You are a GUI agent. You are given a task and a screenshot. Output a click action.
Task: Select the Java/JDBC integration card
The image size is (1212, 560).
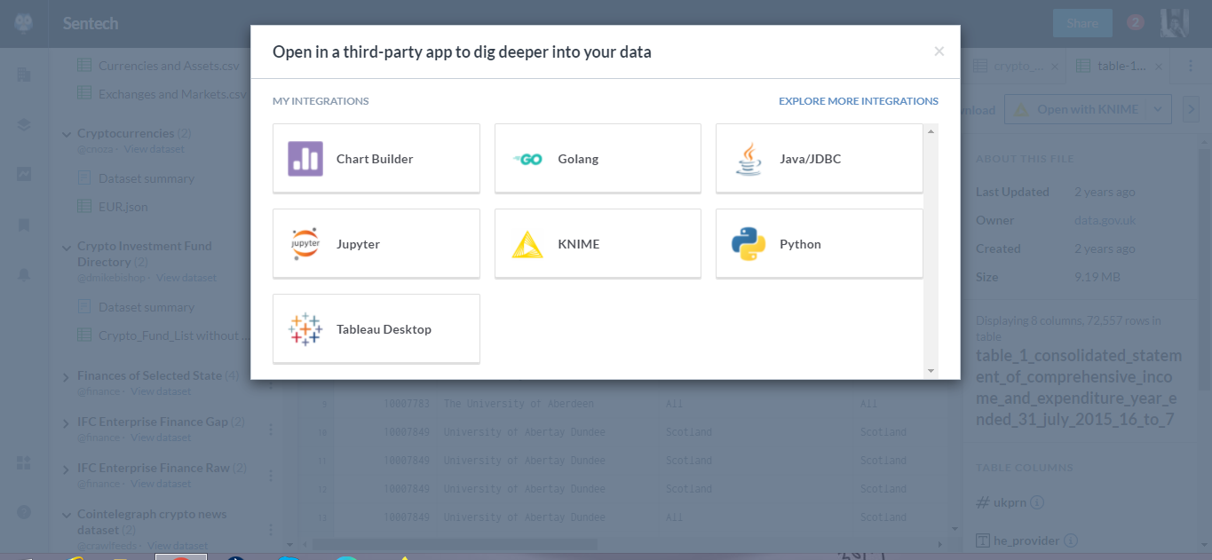(x=820, y=158)
